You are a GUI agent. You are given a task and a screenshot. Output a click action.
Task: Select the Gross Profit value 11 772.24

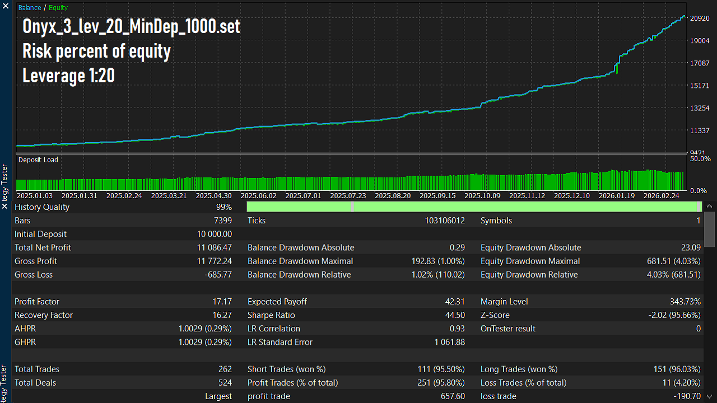[214, 261]
